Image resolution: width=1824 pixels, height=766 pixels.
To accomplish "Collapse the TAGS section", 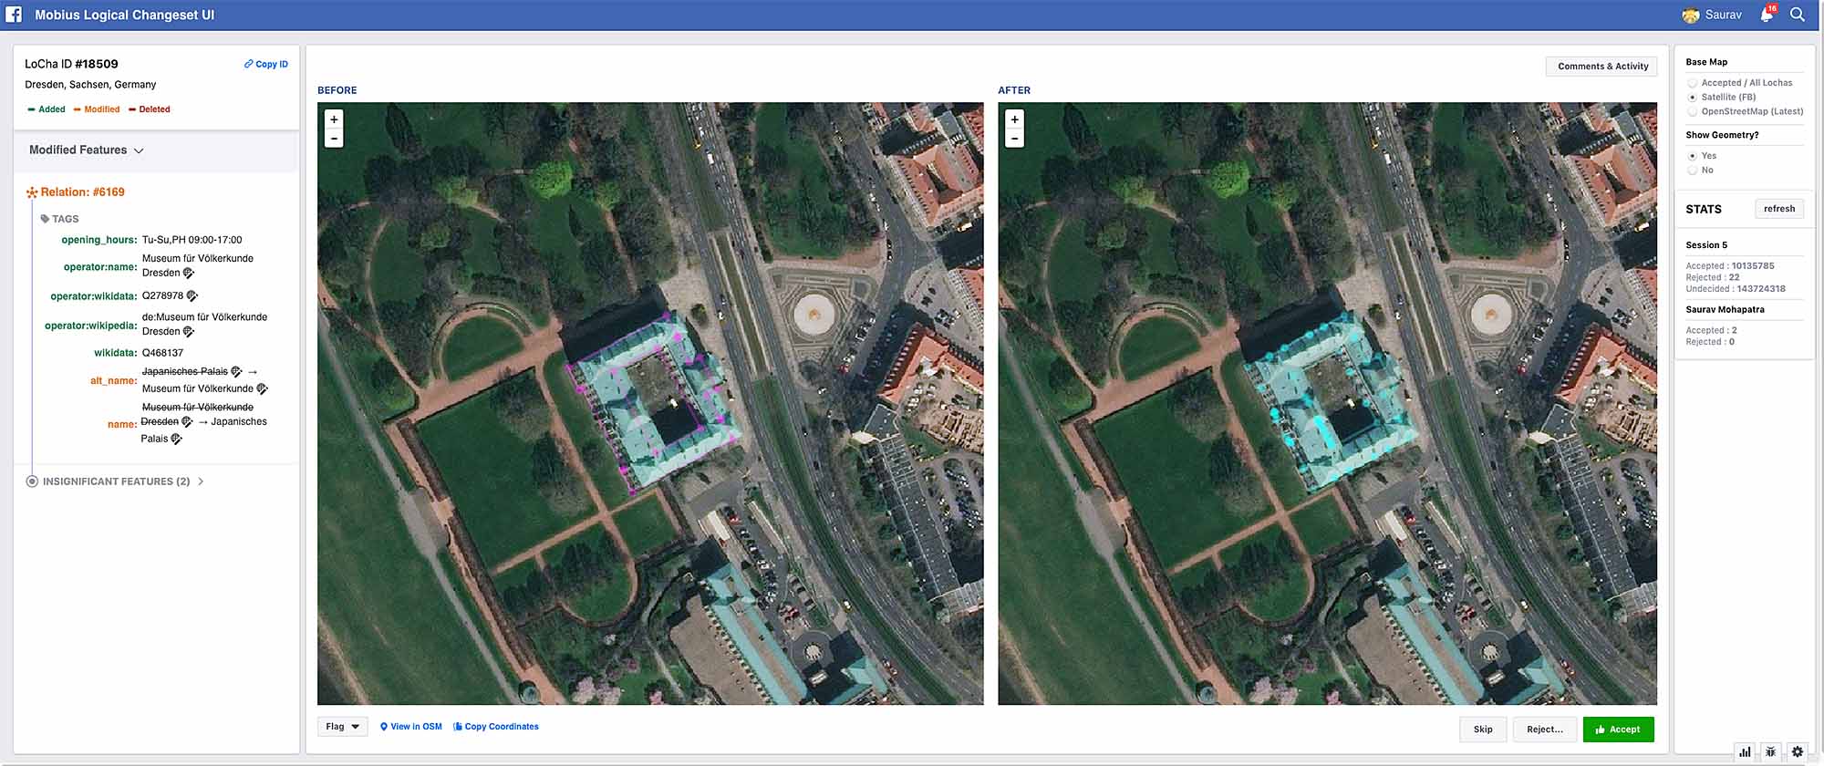I will point(59,219).
